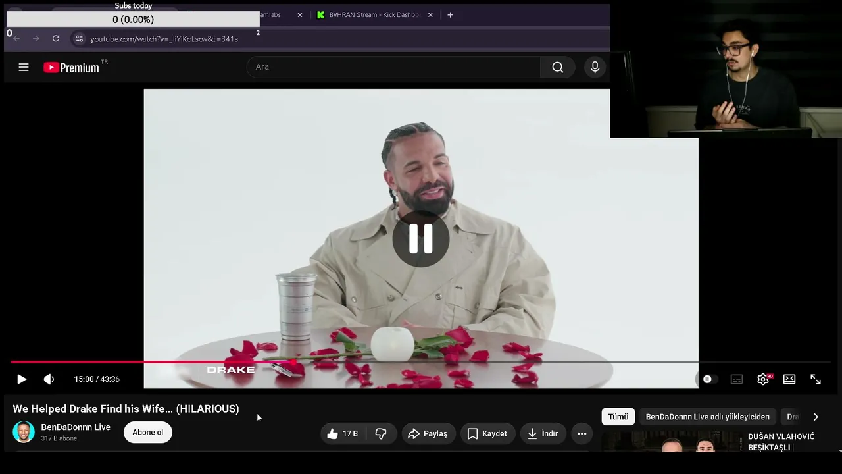The height and width of the screenshot is (474, 842).
Task: Dislike the video
Action: point(381,433)
